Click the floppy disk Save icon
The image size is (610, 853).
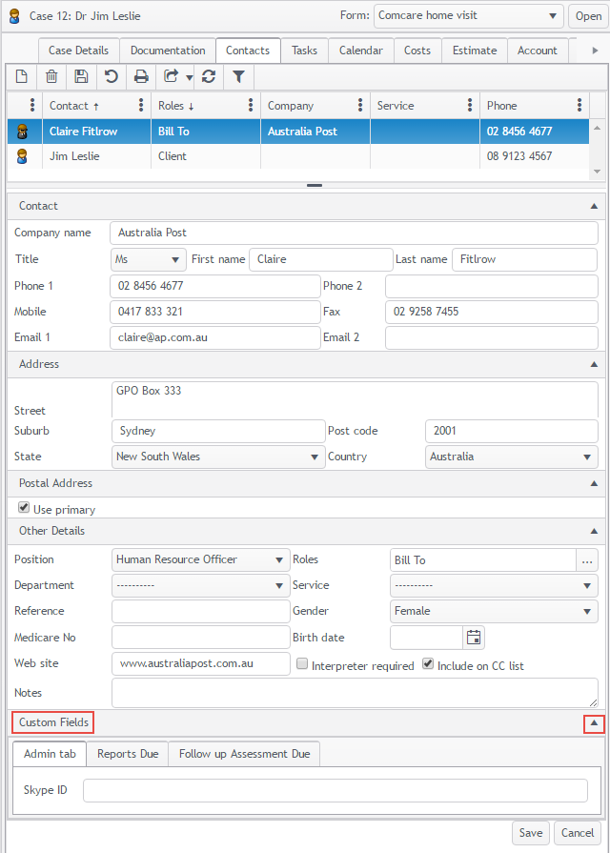click(81, 77)
